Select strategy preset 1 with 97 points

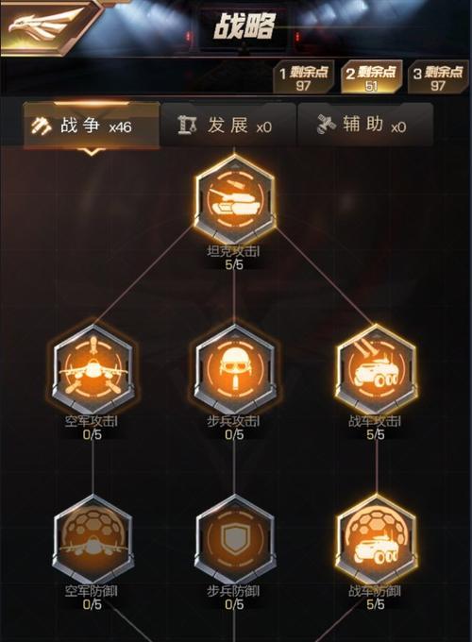pyautogui.click(x=303, y=77)
